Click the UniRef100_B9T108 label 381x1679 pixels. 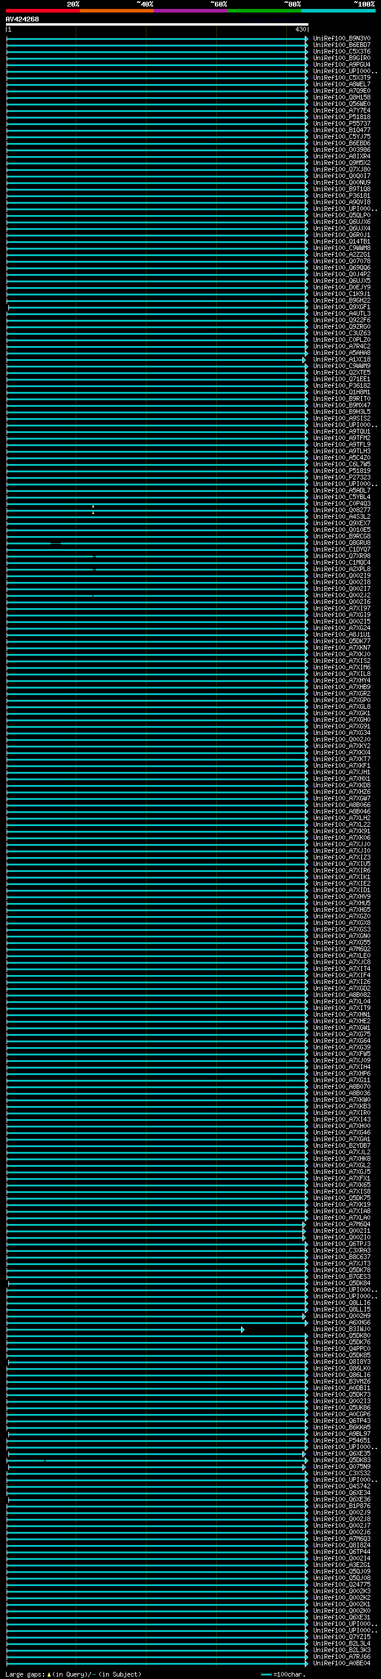coord(342,189)
